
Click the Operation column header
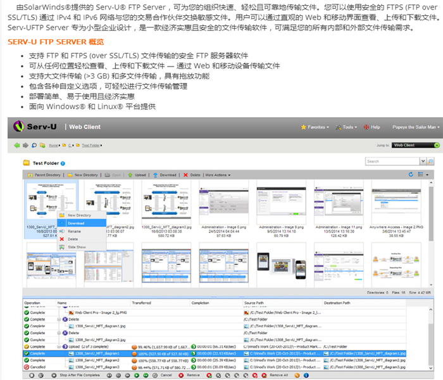pyautogui.click(x=39, y=303)
